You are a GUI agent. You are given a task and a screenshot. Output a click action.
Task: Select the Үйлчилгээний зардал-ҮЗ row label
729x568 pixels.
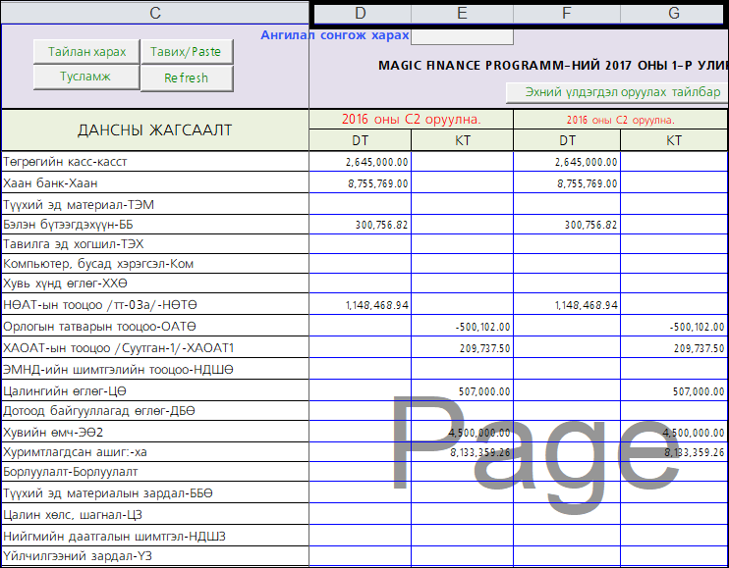point(155,555)
